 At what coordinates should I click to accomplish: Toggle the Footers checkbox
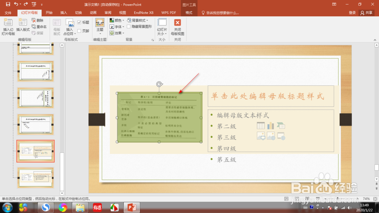pyautogui.click(x=79, y=31)
